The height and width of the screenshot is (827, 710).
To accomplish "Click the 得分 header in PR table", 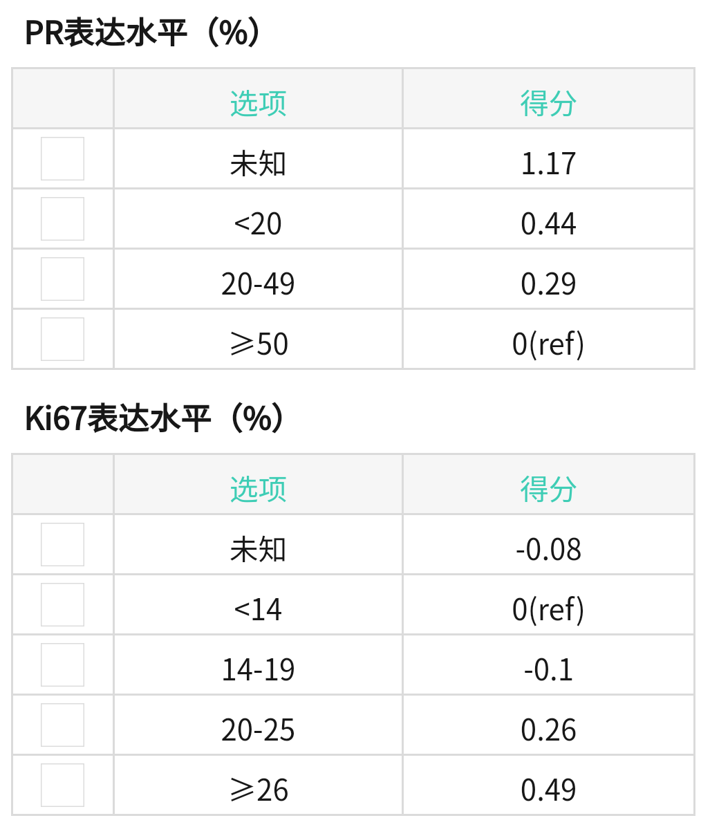I will tap(548, 103).
